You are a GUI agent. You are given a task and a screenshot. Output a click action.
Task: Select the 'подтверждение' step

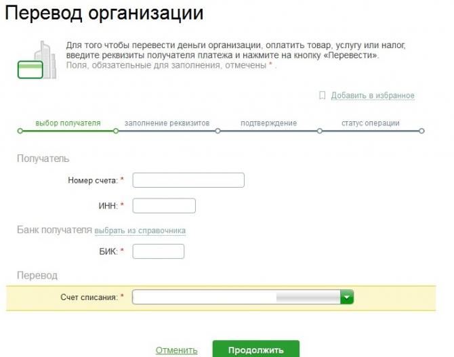pyautogui.click(x=269, y=123)
